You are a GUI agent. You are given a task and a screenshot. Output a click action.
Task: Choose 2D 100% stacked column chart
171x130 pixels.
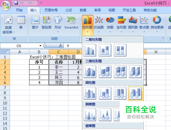[120, 50]
